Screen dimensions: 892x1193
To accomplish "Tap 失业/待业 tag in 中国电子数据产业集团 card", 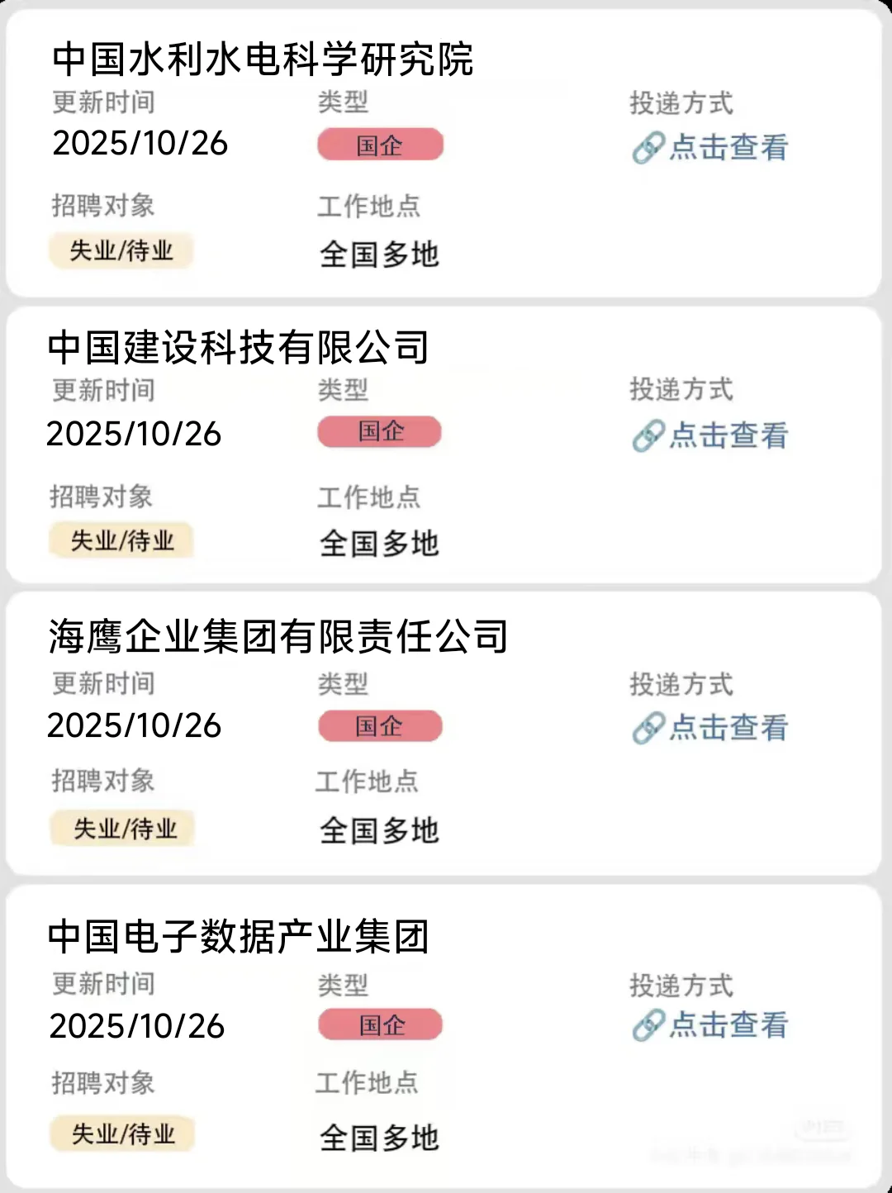I will [122, 1134].
